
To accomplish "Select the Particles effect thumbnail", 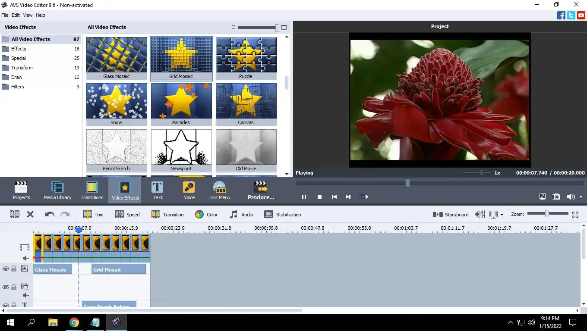I will [x=181, y=104].
